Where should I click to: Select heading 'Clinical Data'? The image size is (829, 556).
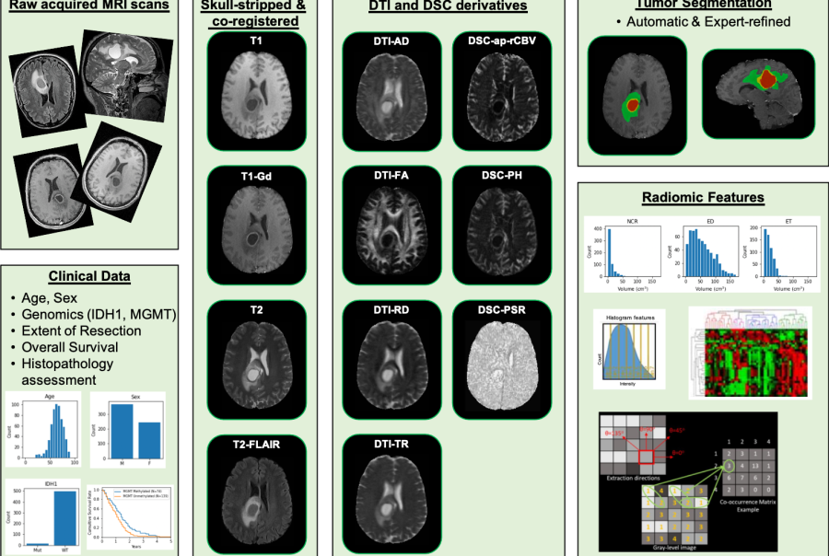89,276
